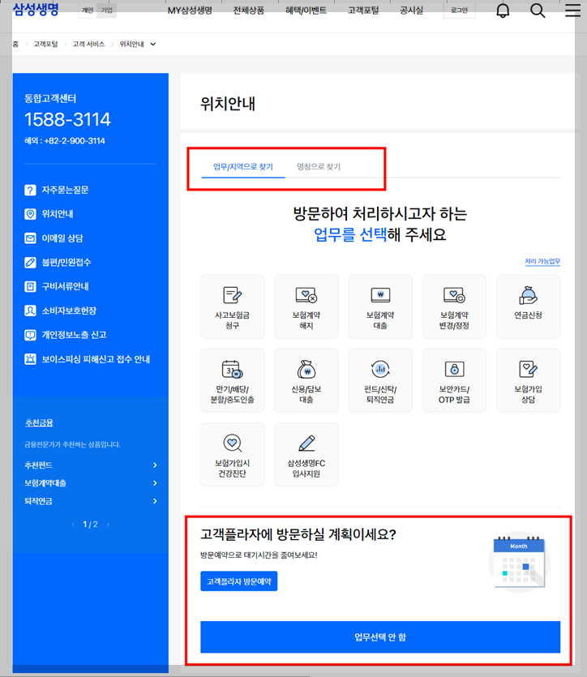This screenshot has width=587, height=677.
Task: Open 구비서류안내 sidebar link
Action: coord(65,286)
